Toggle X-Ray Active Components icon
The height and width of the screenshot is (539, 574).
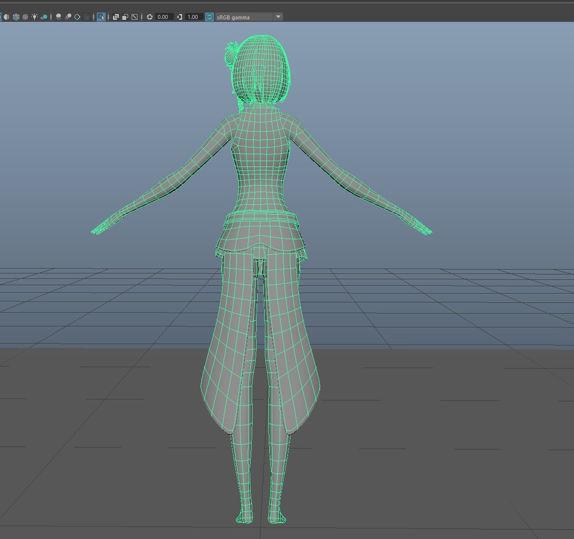(x=125, y=17)
